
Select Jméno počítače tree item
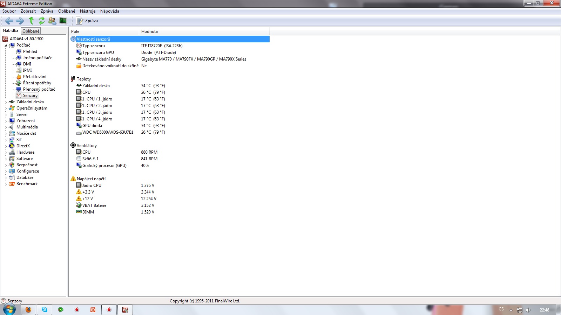pos(38,58)
